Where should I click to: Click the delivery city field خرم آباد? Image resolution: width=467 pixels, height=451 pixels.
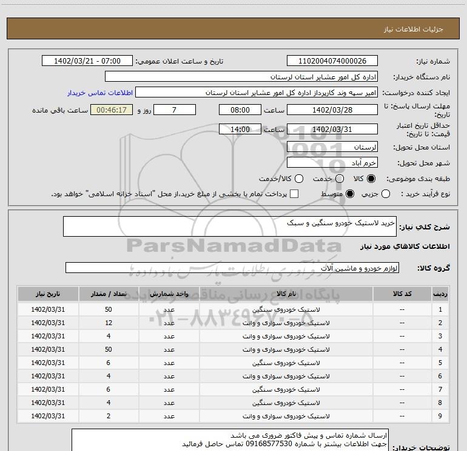pos(332,163)
